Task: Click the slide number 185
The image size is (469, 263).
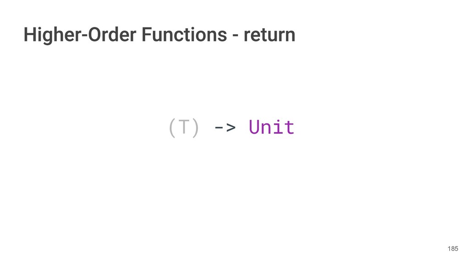Action: click(x=453, y=249)
